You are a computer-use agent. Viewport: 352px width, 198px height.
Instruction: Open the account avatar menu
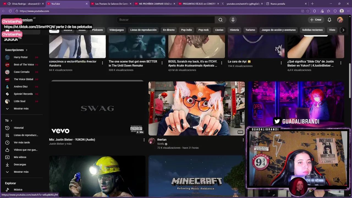pos(340,20)
